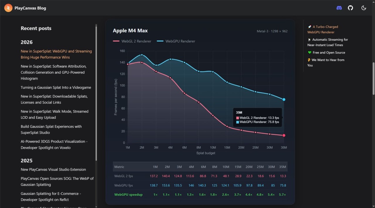
Task: Toggle WebGPU Renderer legend series
Action: pos(176,41)
